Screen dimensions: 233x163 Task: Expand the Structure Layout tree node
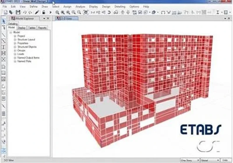point(15,40)
